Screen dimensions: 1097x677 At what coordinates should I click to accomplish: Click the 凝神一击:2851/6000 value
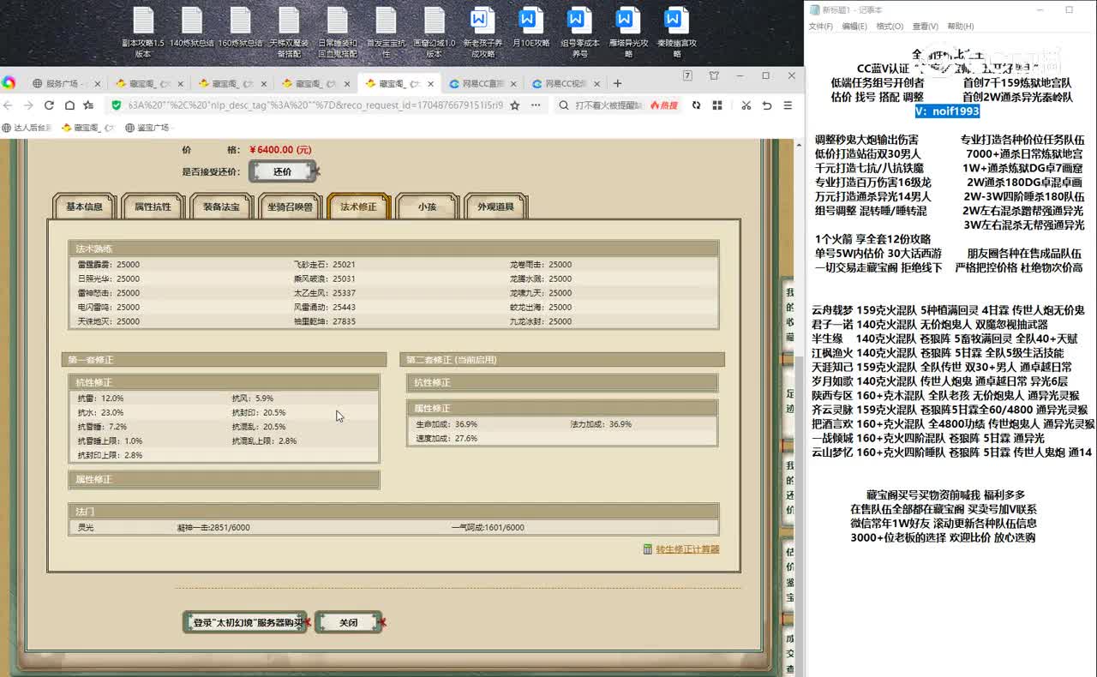213,528
